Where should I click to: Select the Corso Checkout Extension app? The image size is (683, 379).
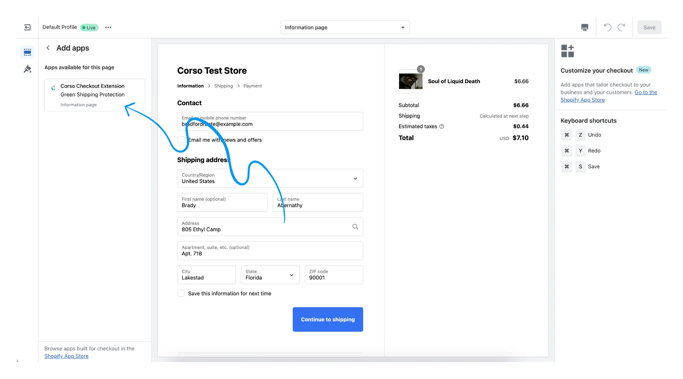pos(95,95)
